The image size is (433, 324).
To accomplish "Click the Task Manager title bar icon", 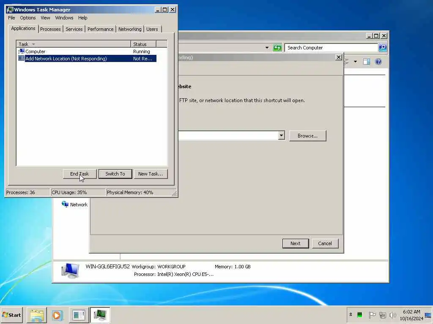I will (11, 10).
